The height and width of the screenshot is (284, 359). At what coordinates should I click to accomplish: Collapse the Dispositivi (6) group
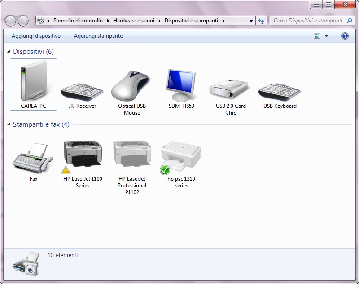click(9, 52)
